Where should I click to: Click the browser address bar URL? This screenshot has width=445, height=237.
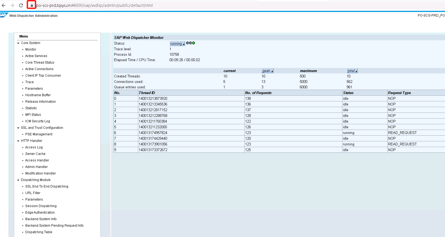[94, 5]
